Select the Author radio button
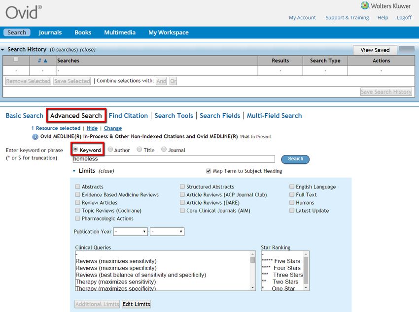This screenshot has width=419, height=312. [110, 149]
